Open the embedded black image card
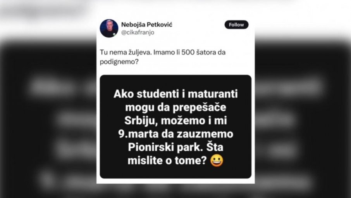351x198 pixels. click(x=175, y=127)
